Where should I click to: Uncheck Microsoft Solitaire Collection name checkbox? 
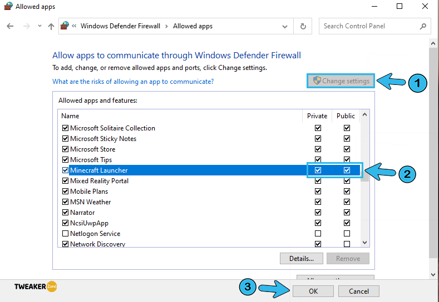click(x=65, y=128)
